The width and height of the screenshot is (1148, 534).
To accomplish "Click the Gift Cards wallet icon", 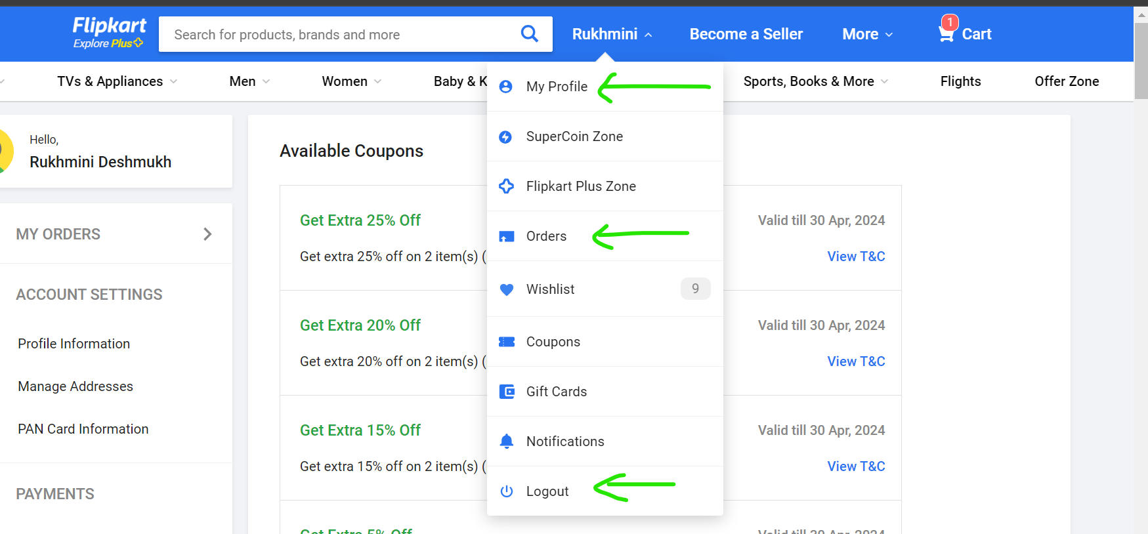I will (x=507, y=392).
